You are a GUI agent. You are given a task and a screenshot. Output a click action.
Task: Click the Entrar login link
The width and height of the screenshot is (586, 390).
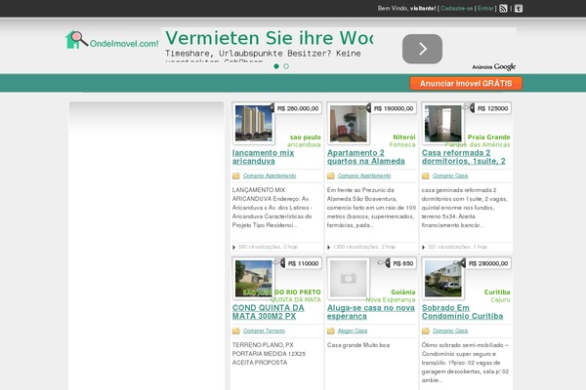484,8
